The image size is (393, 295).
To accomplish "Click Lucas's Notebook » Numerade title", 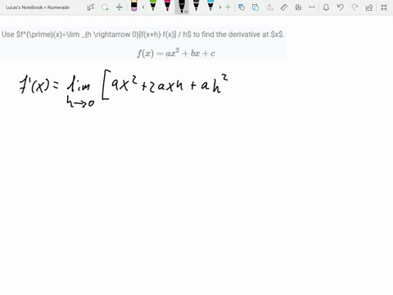I will click(38, 7).
